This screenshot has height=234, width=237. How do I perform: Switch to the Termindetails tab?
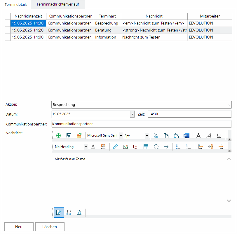[x=16, y=4]
